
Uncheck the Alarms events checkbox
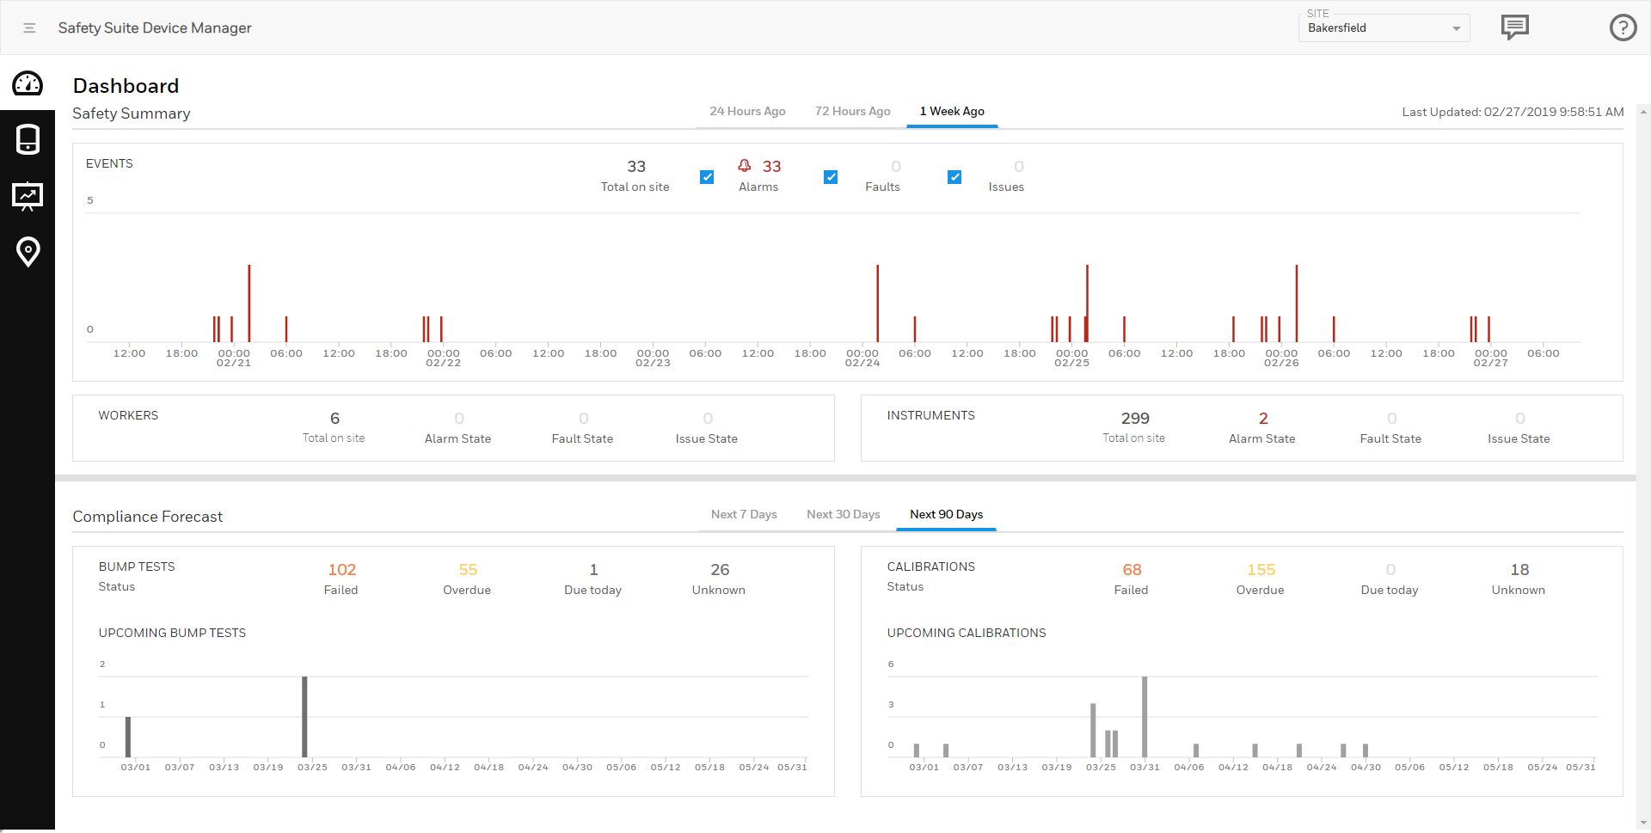pyautogui.click(x=707, y=177)
